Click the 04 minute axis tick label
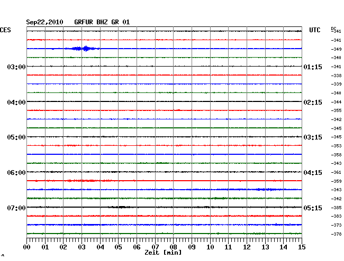 (100, 247)
